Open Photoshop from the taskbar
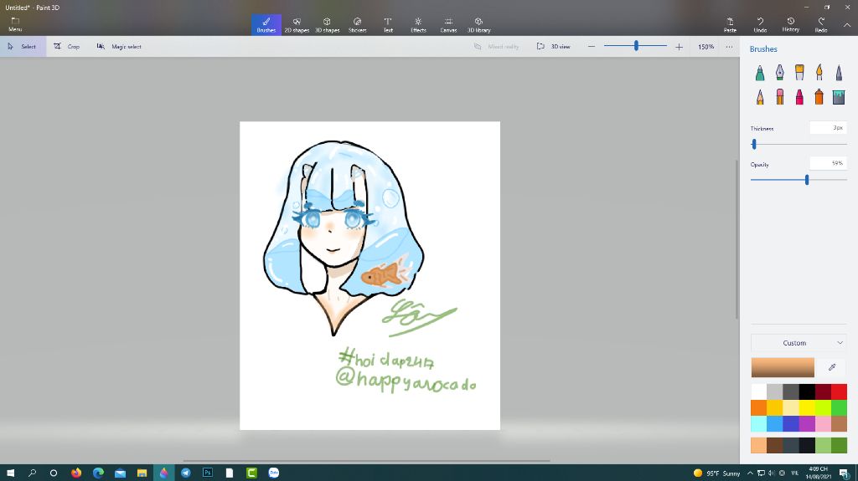 (208, 473)
